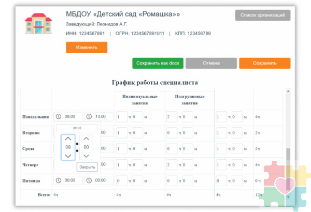Edit Thursday individual lessons minutes field
Image resolution: width=311 pixels, height=212 pixels.
click(137, 165)
